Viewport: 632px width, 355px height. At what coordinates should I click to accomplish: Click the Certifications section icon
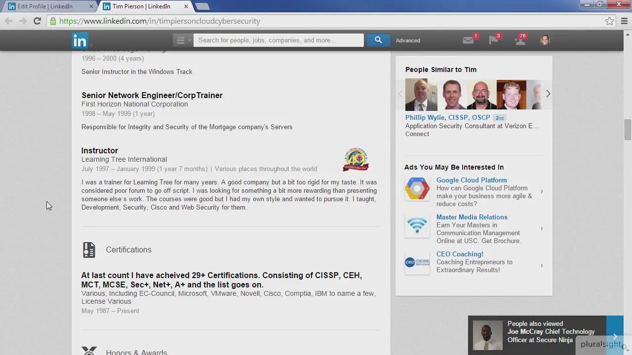click(89, 250)
